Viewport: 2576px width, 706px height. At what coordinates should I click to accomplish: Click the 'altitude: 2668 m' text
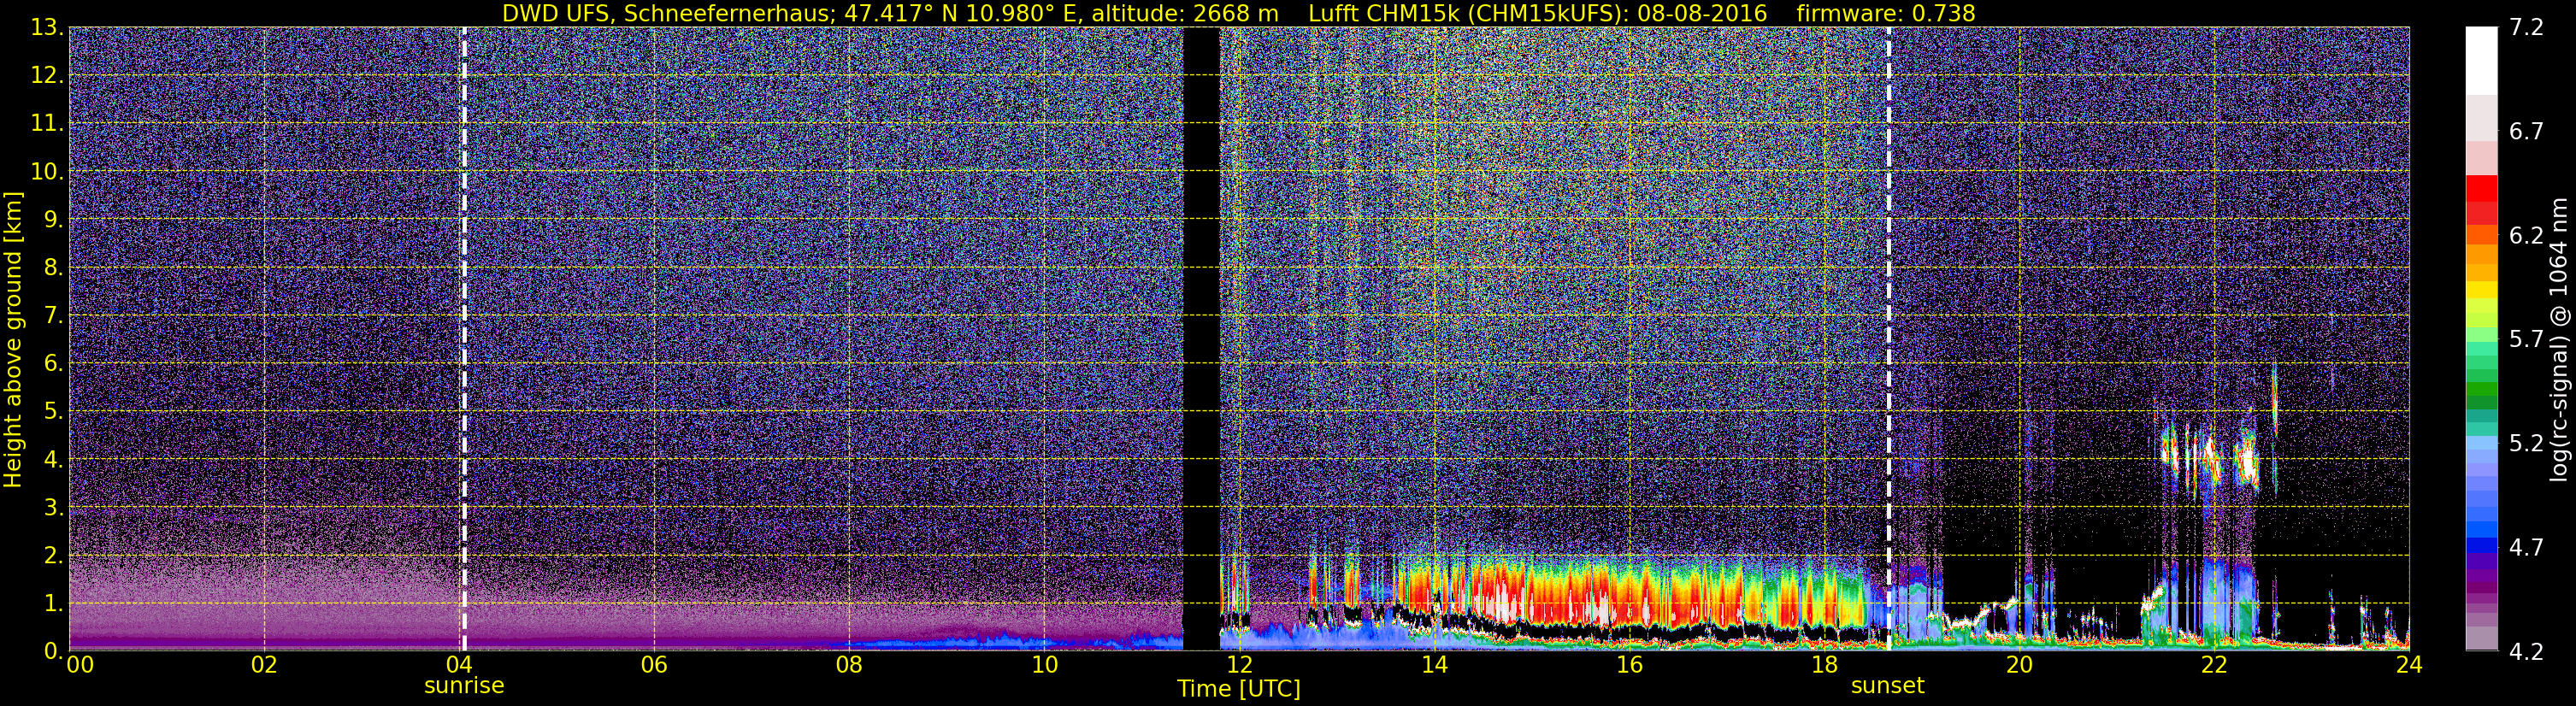[1183, 13]
